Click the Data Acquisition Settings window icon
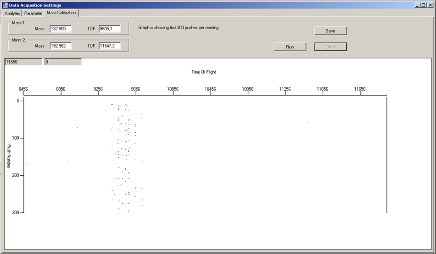436x254 pixels. [x=5, y=5]
